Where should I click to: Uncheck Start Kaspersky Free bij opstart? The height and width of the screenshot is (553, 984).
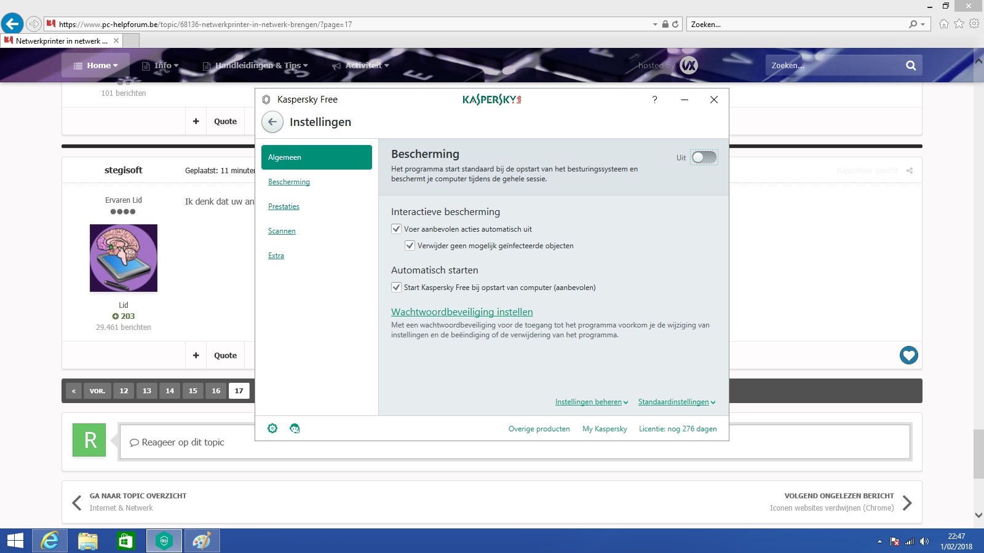pos(396,287)
